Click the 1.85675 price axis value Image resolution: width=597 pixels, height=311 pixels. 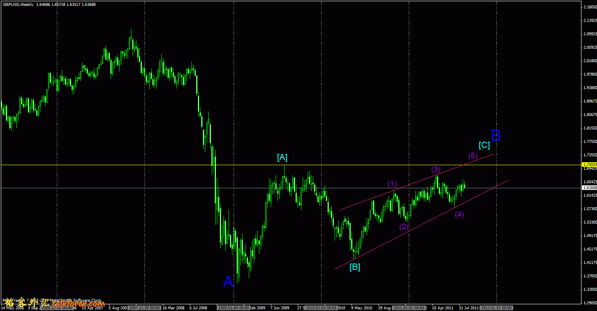pyautogui.click(x=589, y=115)
